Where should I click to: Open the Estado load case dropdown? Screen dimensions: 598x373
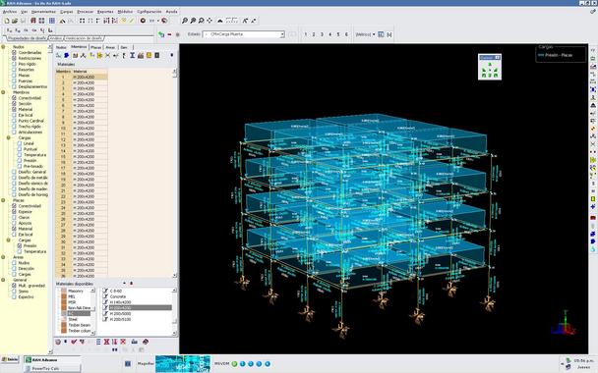(x=282, y=34)
